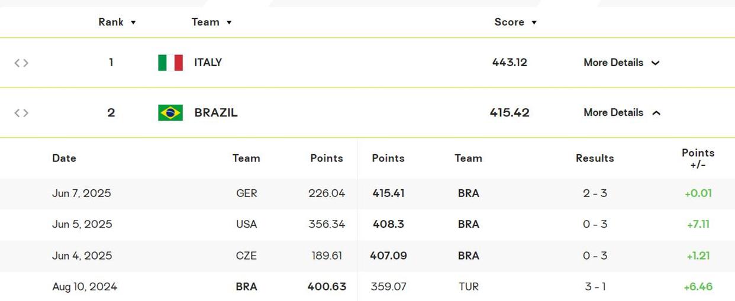Click the USA team in Jun 5 match
Screen dimensions: 735x301
[x=246, y=224]
